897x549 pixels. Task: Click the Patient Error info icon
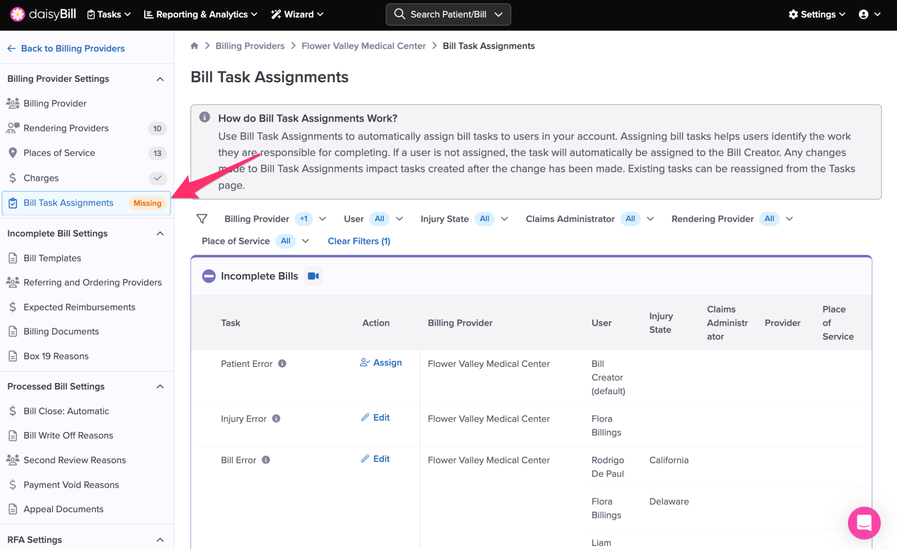coord(283,363)
